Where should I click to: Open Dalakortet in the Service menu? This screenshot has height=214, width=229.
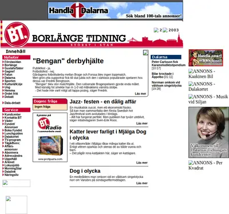[11, 137]
